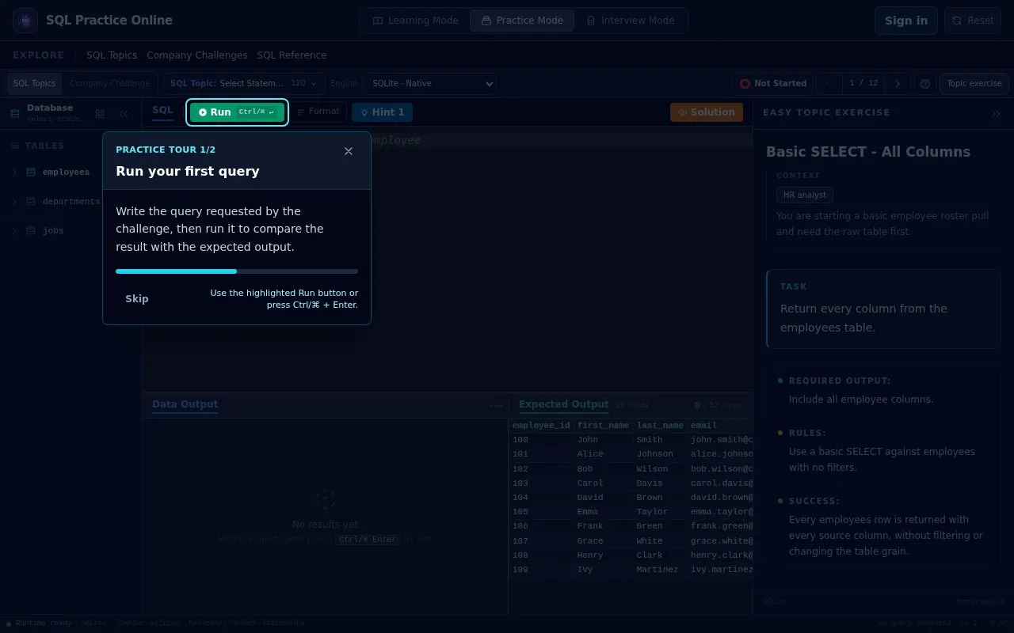The width and height of the screenshot is (1014, 633).
Task: Open Company Challenges link
Action: [x=197, y=55]
